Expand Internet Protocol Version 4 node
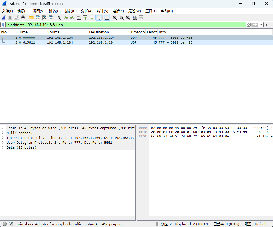This screenshot has height=227, width=273. click(3, 138)
